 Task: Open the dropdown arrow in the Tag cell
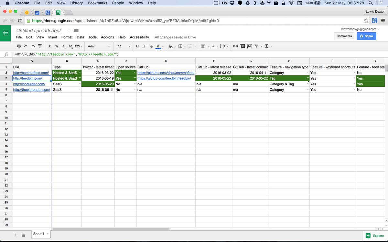point(307,78)
